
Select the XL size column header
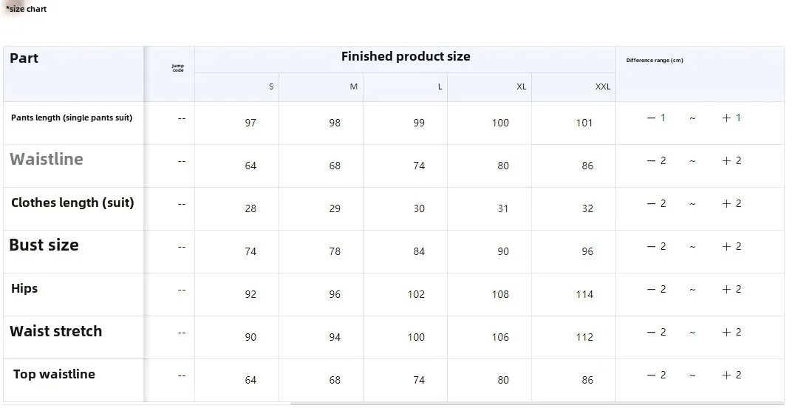[x=521, y=86]
